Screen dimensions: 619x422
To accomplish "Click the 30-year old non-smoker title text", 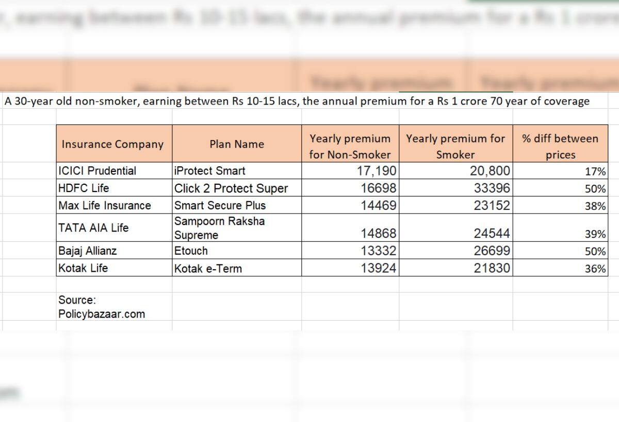I will 297,101.
